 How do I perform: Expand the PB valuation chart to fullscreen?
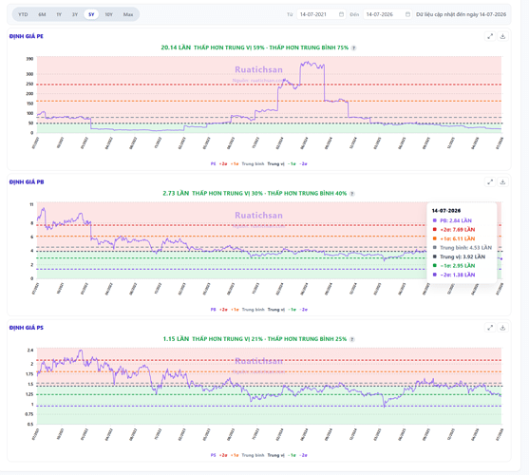[490, 181]
